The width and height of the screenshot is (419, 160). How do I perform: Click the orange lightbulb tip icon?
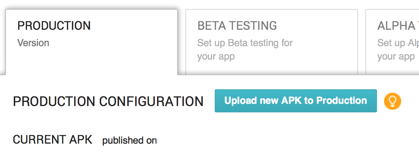(x=392, y=101)
